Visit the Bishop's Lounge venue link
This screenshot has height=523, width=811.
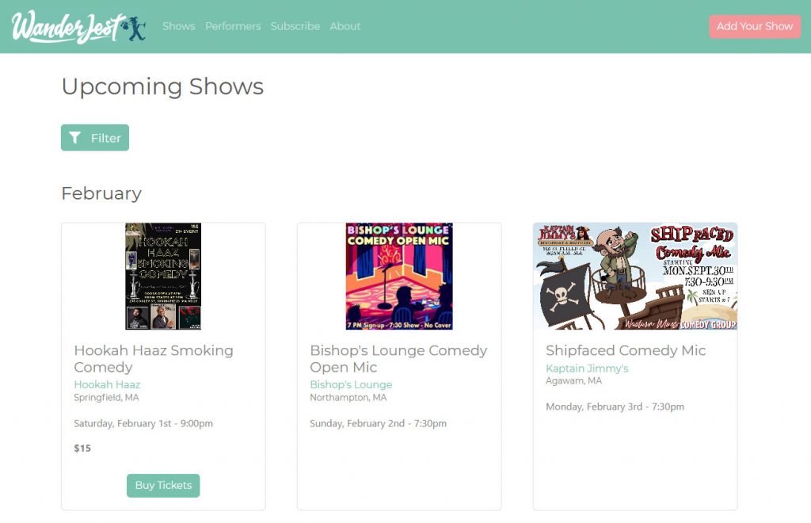(351, 384)
